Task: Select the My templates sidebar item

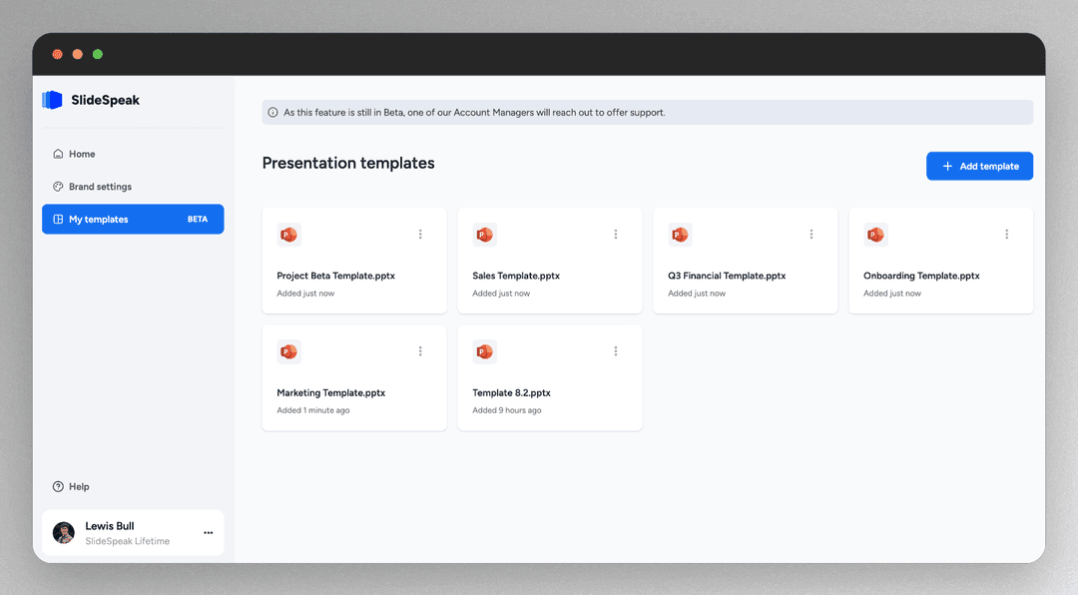Action: point(132,220)
